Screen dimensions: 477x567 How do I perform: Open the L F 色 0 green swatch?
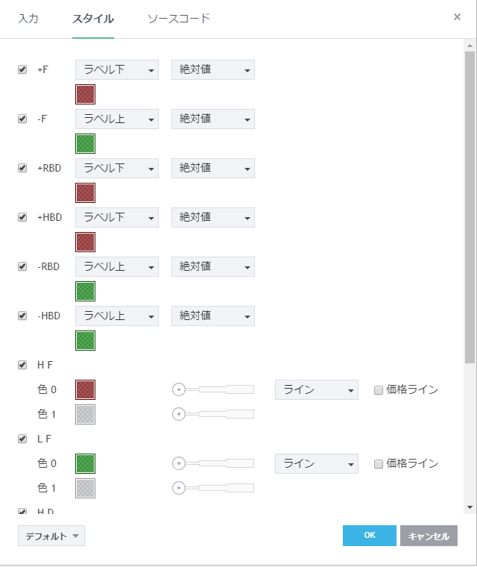click(86, 463)
